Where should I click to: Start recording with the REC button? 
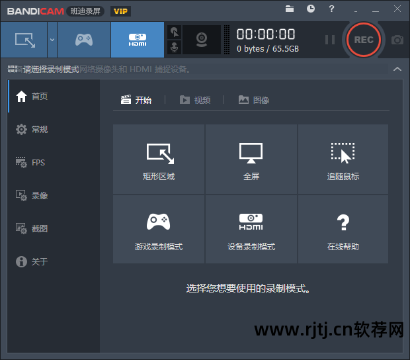click(x=364, y=40)
